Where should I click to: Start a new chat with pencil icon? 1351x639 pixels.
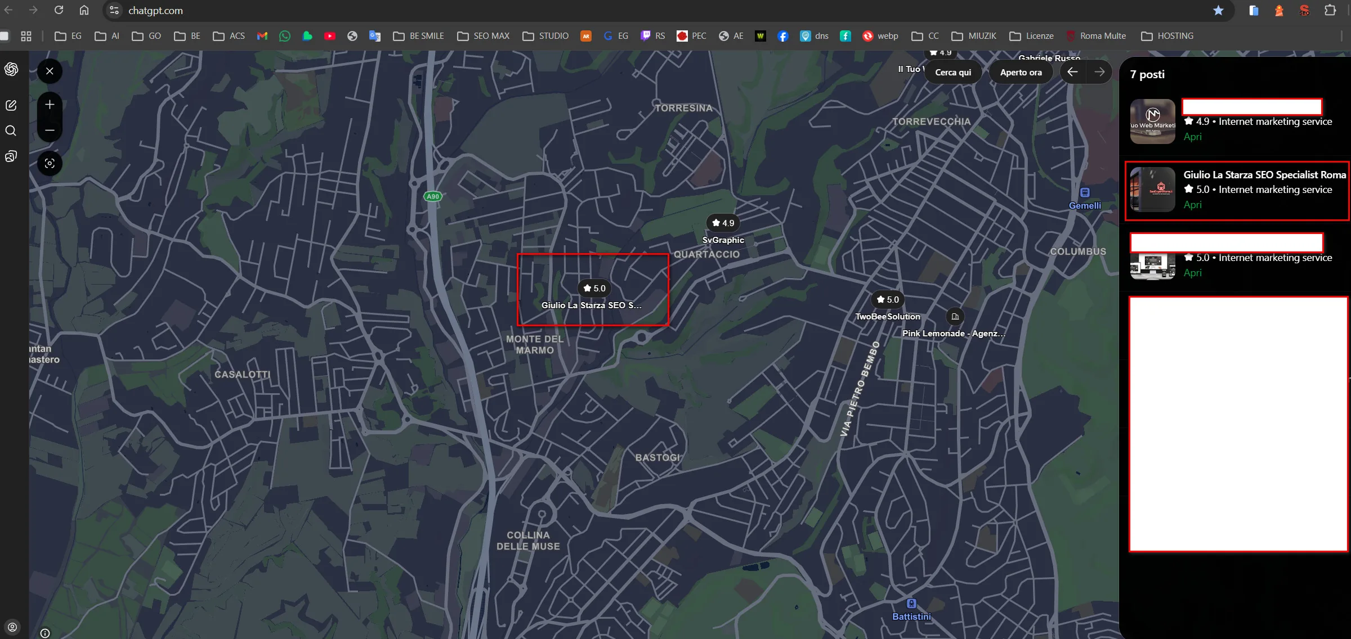[11, 105]
